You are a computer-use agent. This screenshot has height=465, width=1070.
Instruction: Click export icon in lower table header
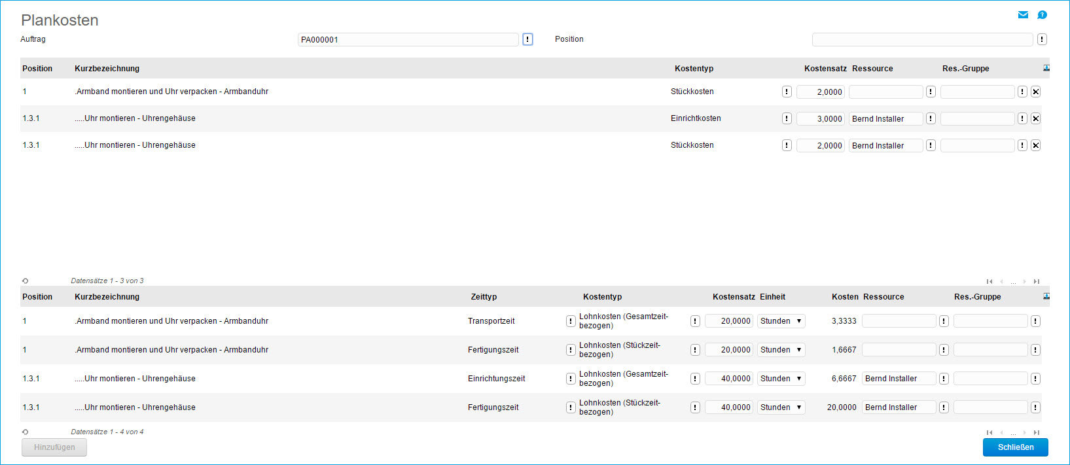coord(1046,296)
